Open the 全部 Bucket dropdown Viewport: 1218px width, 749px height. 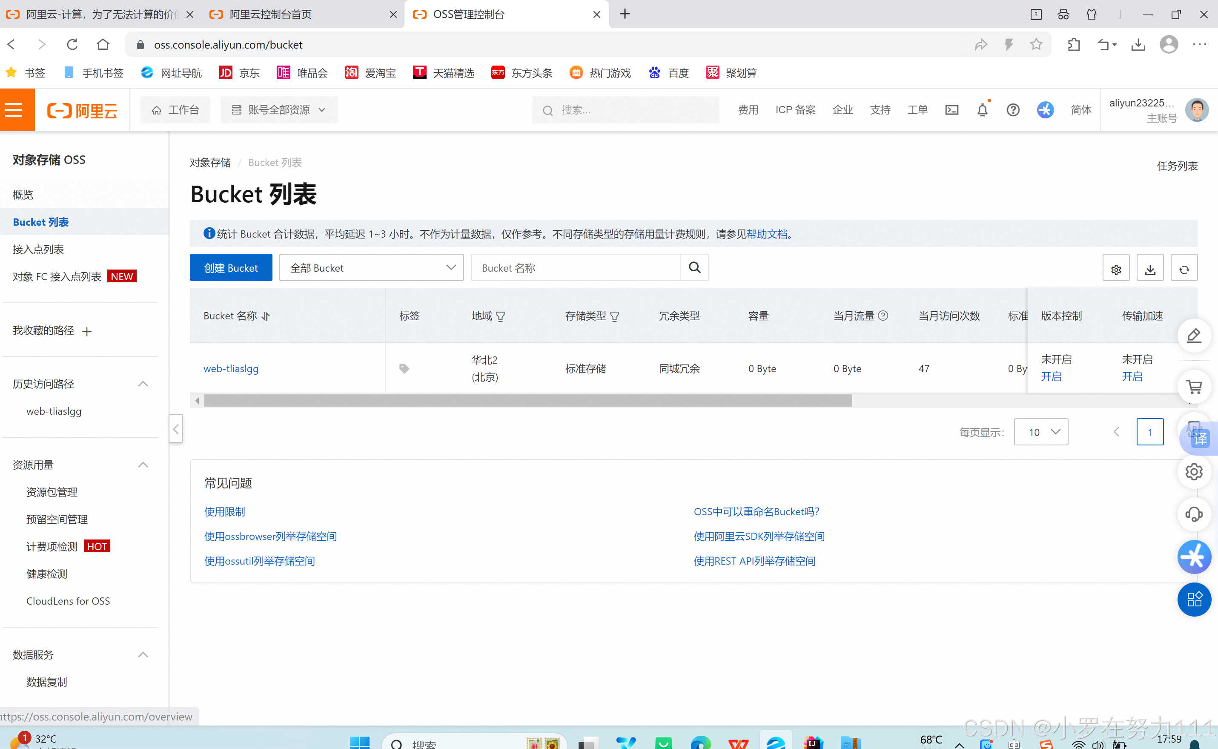[x=371, y=267]
